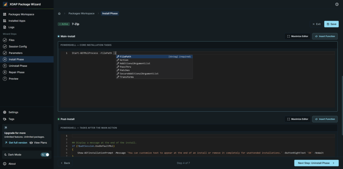Image resolution: width=343 pixels, height=169 pixels.
Task: Select Patches autocomplete suggestion
Action: click(x=154, y=70)
